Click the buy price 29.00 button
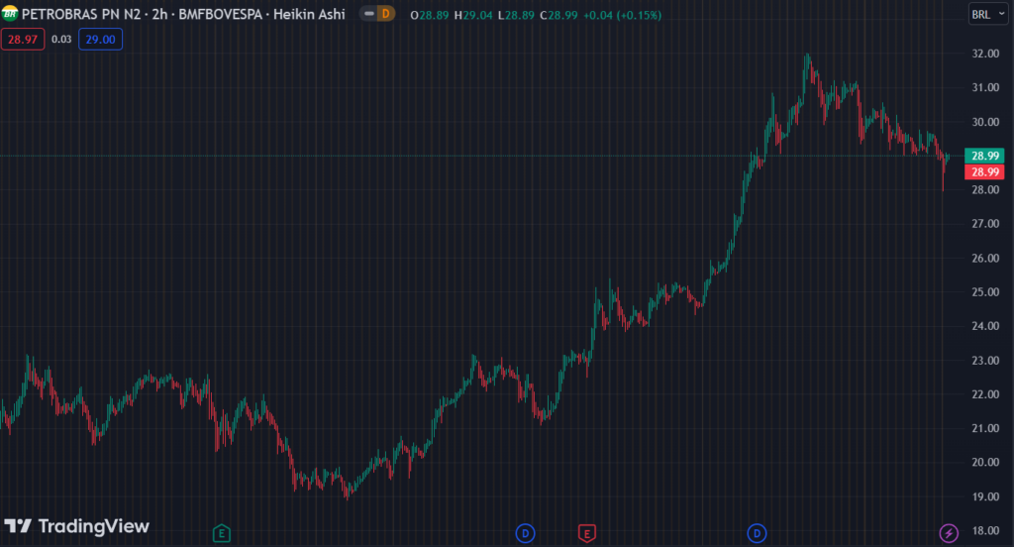 pyautogui.click(x=100, y=40)
